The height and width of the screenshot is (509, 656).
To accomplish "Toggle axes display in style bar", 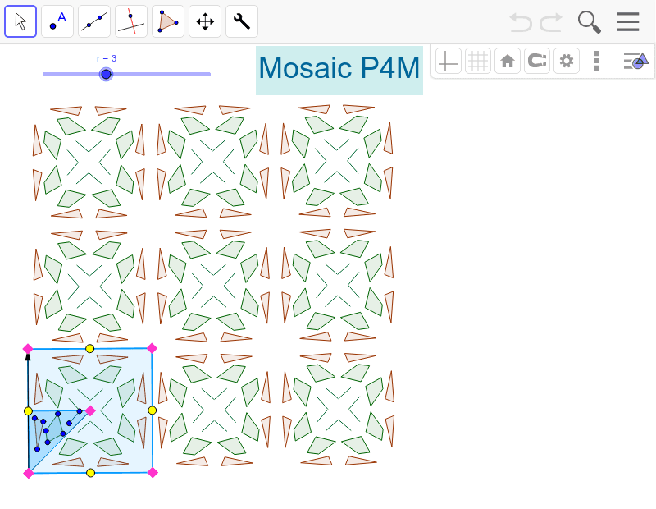I will coord(449,62).
